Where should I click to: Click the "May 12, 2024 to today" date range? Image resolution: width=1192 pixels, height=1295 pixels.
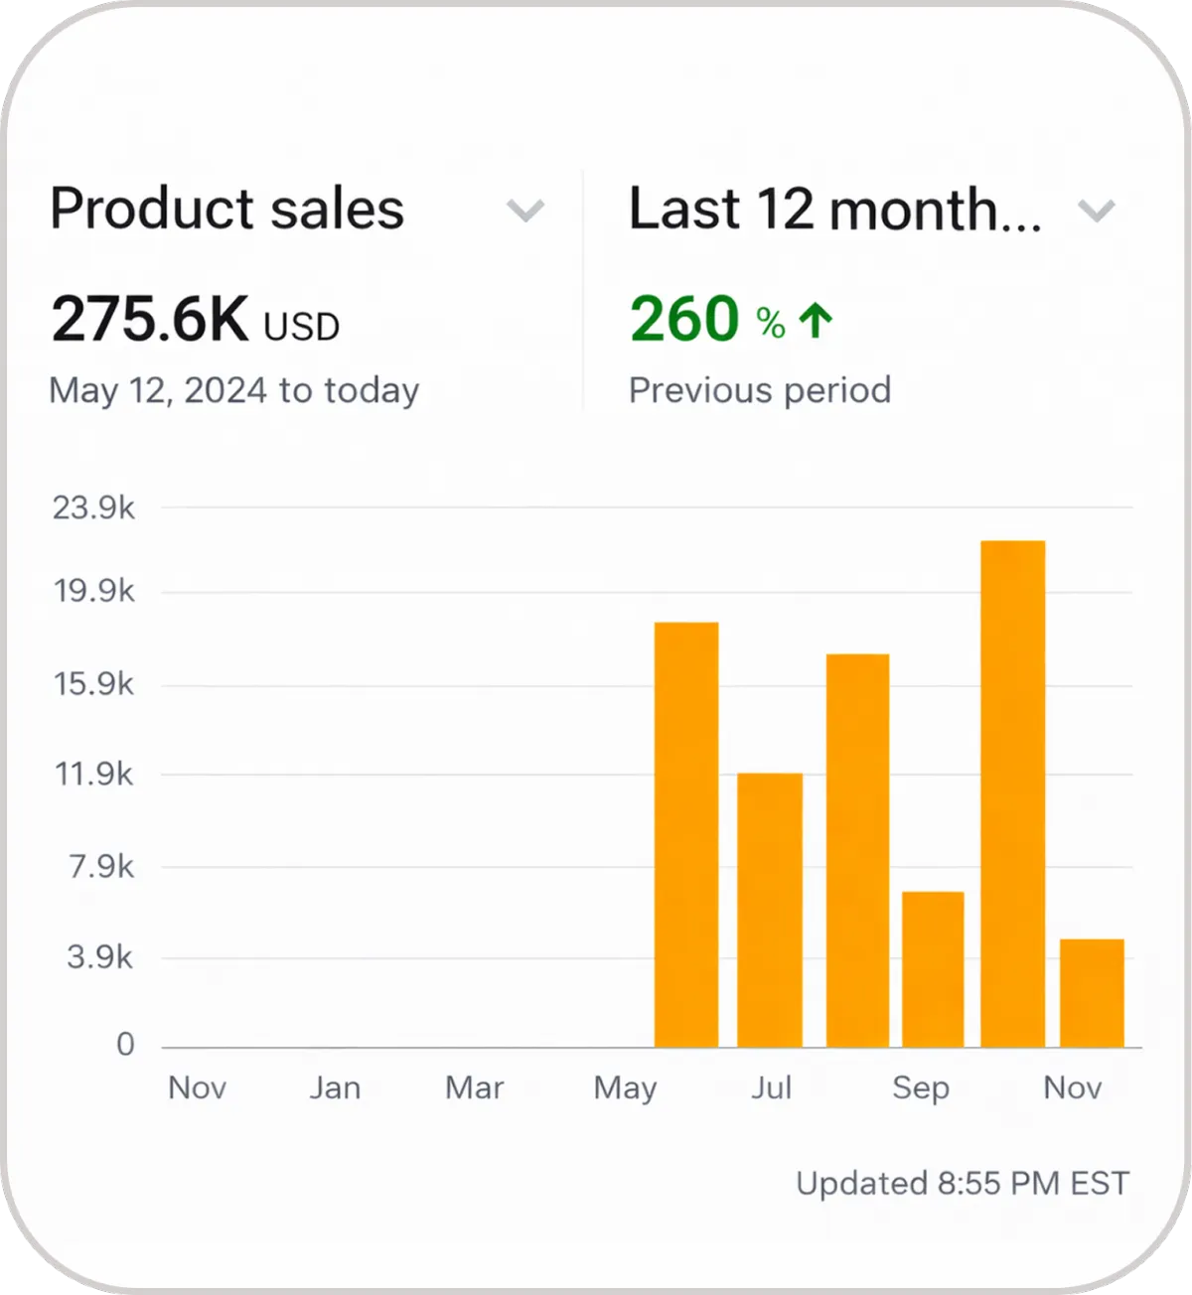(234, 390)
